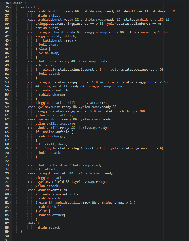Click the closing brace on line 89
The image size is (189, 241).
(21, 231)
